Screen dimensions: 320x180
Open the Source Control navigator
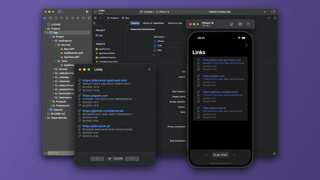click(51, 18)
